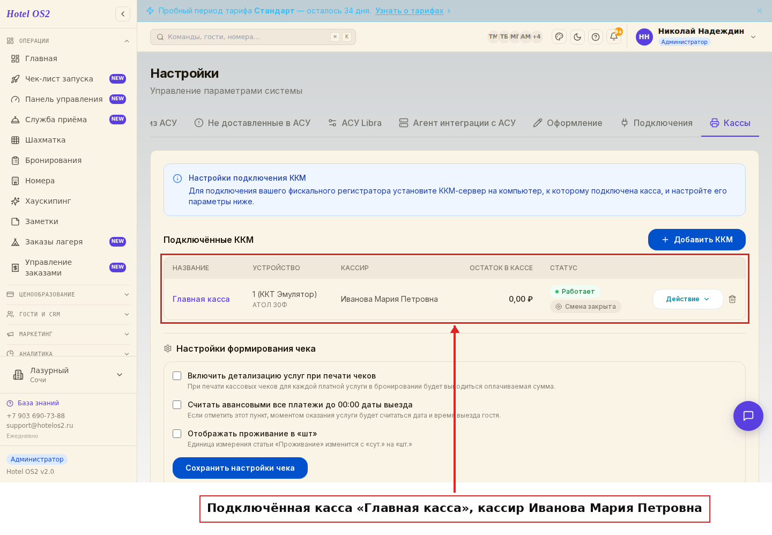Viewport: 772px width, 535px height.
Task: Click the Служба приёма bell icon
Action: 16,120
